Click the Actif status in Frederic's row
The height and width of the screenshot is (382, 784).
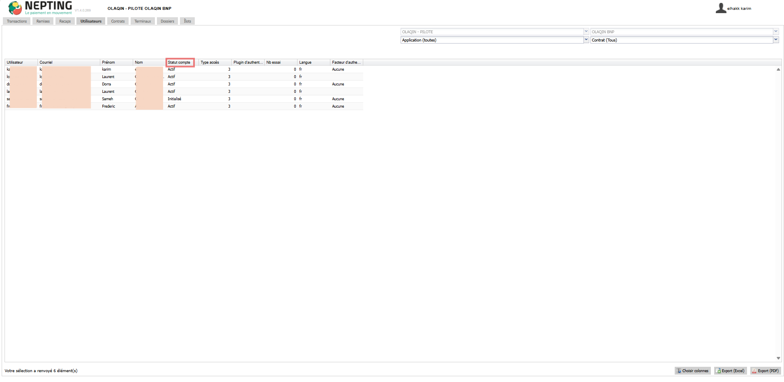tap(171, 106)
